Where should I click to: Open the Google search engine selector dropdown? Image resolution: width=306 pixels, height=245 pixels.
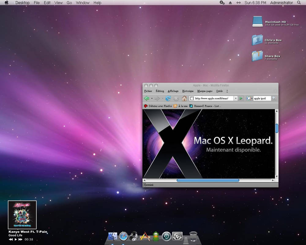pyautogui.click(x=252, y=99)
